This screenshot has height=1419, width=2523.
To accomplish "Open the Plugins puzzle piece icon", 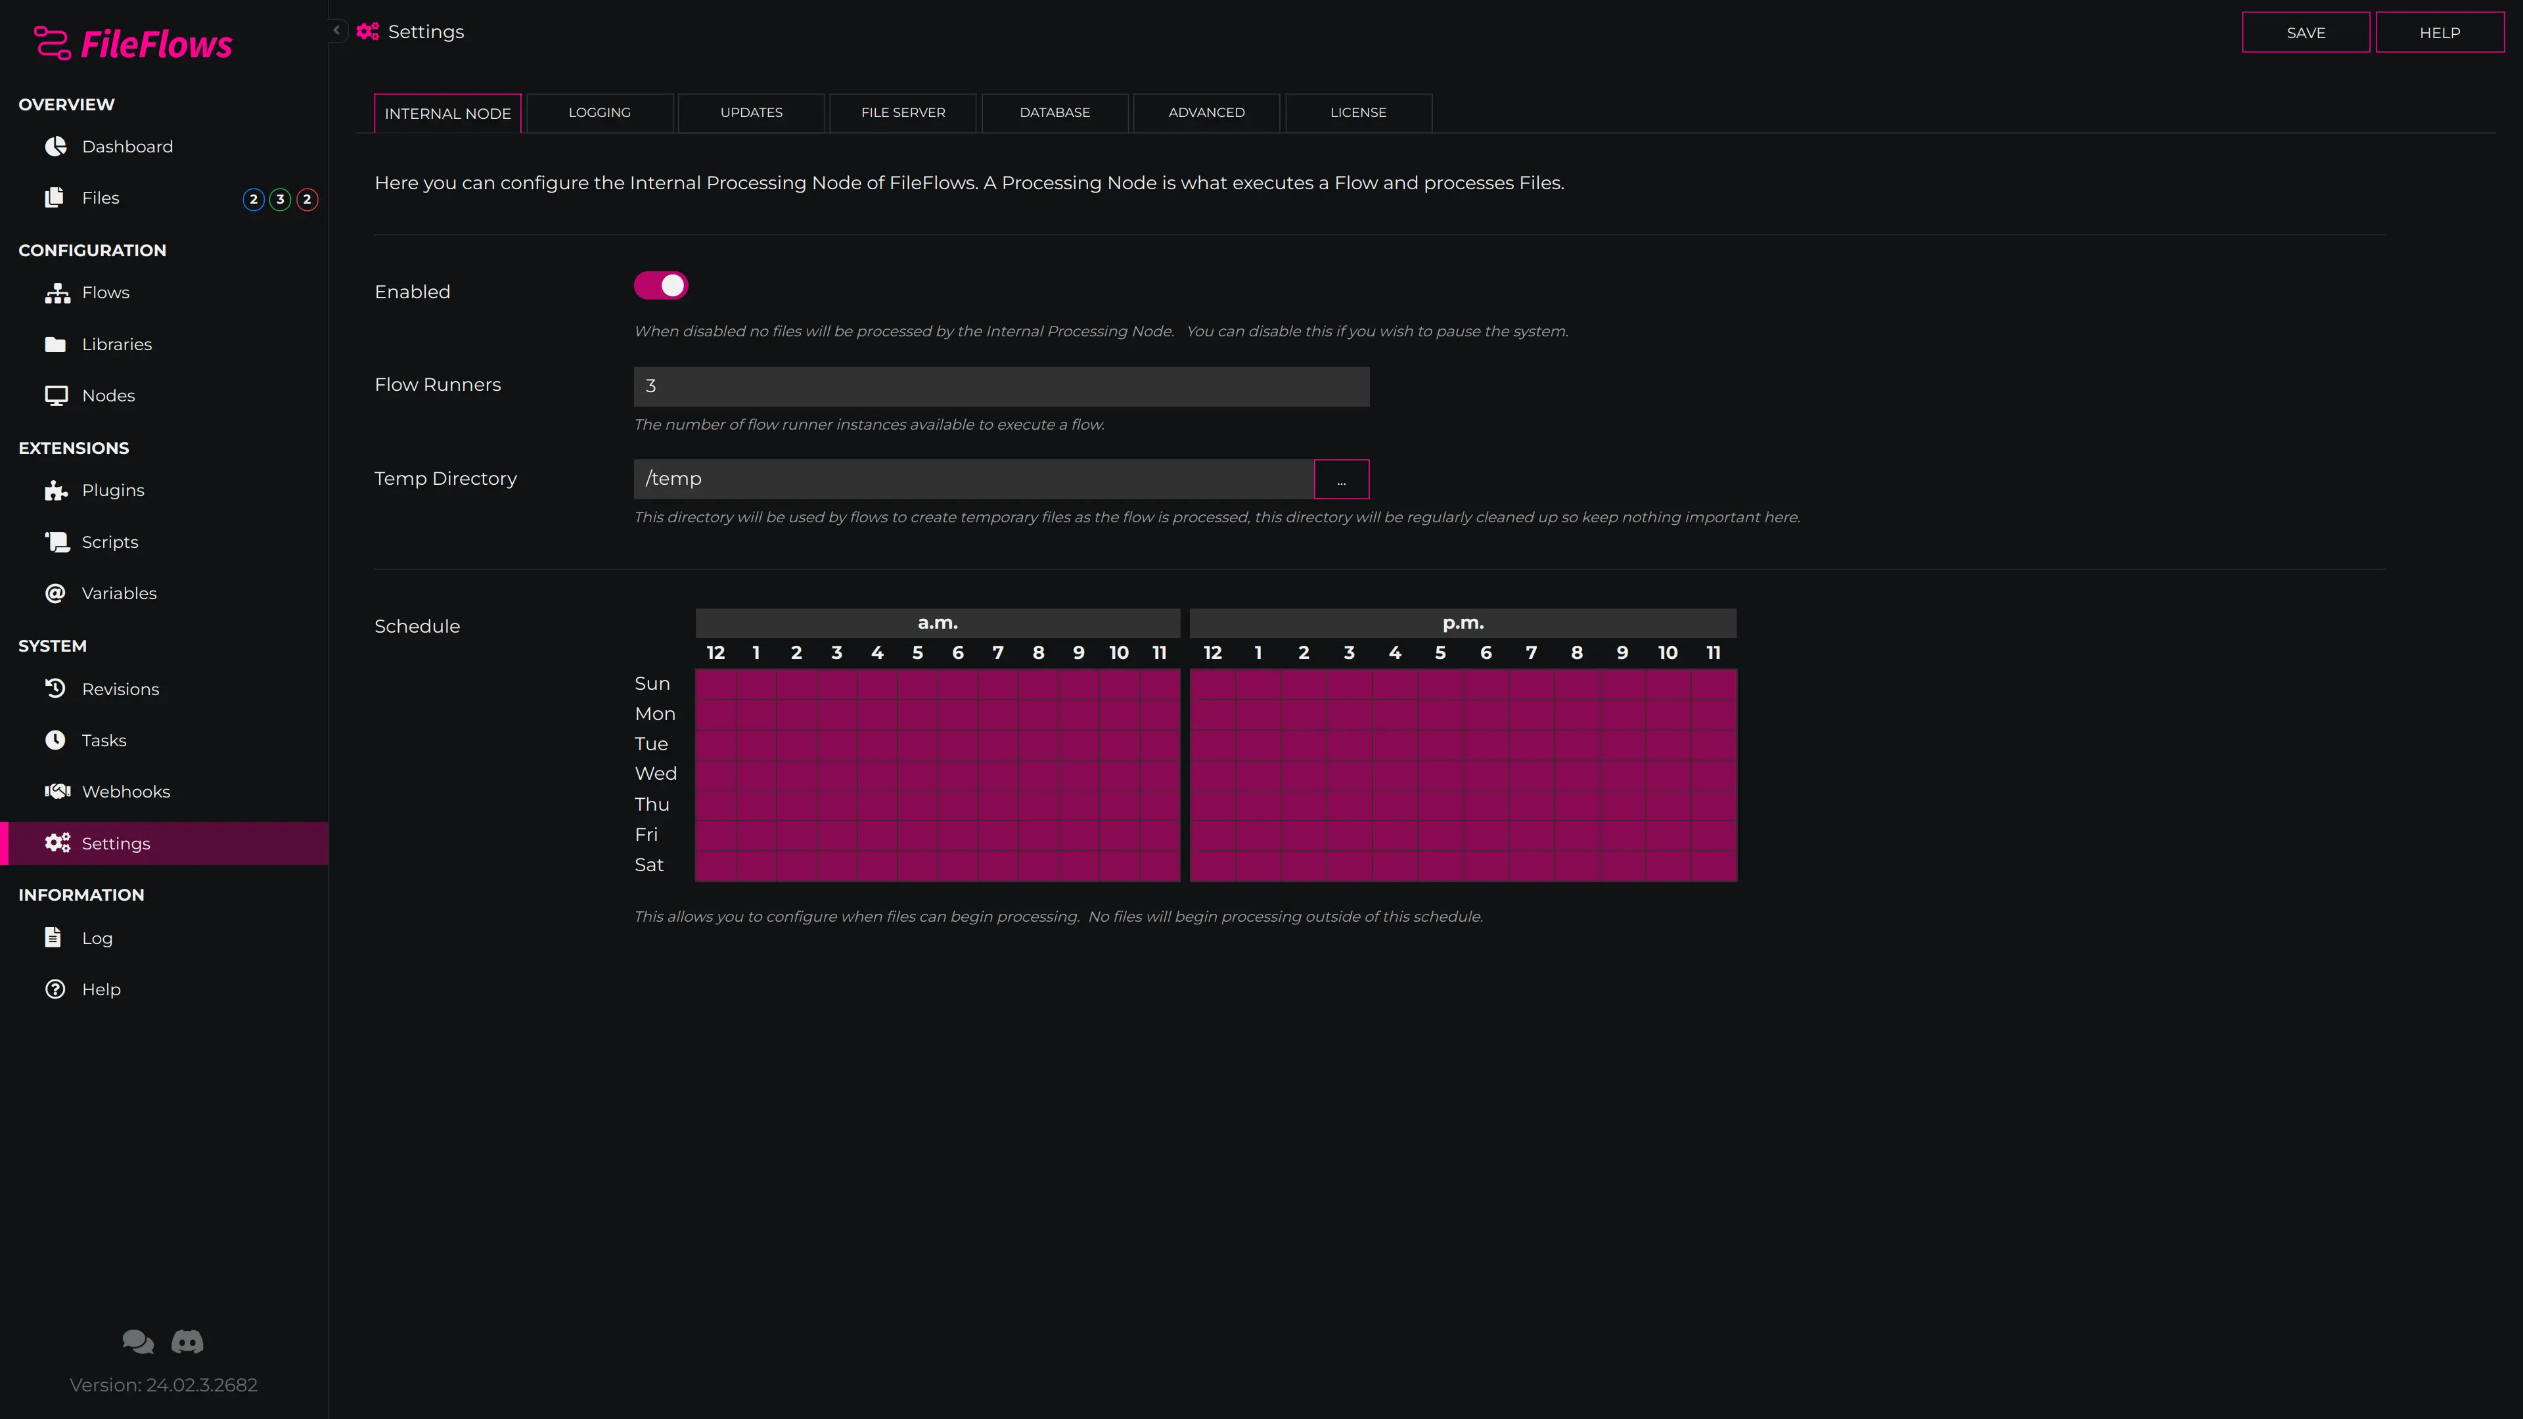I will click(56, 491).
